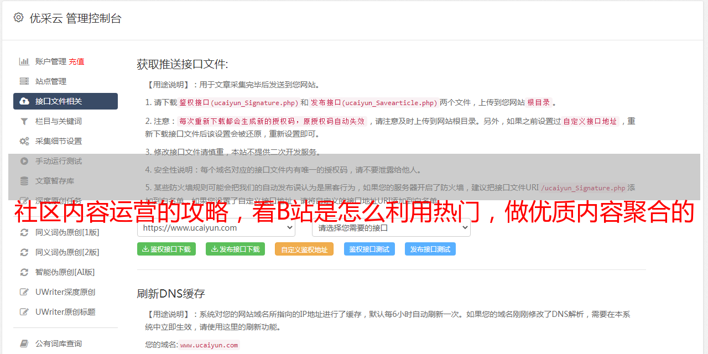Click the /ucaiyun_Signature.php URI code text

pos(583,188)
